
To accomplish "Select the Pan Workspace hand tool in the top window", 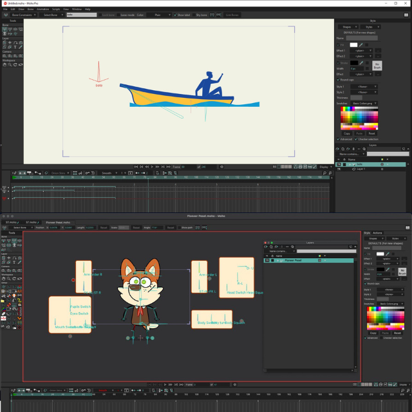I will 5,64.
